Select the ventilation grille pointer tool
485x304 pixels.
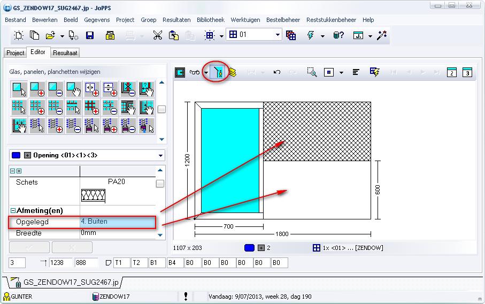(37, 125)
